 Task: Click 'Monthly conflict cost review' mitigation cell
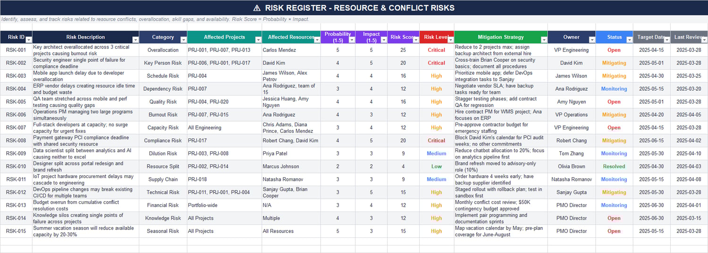501,205
